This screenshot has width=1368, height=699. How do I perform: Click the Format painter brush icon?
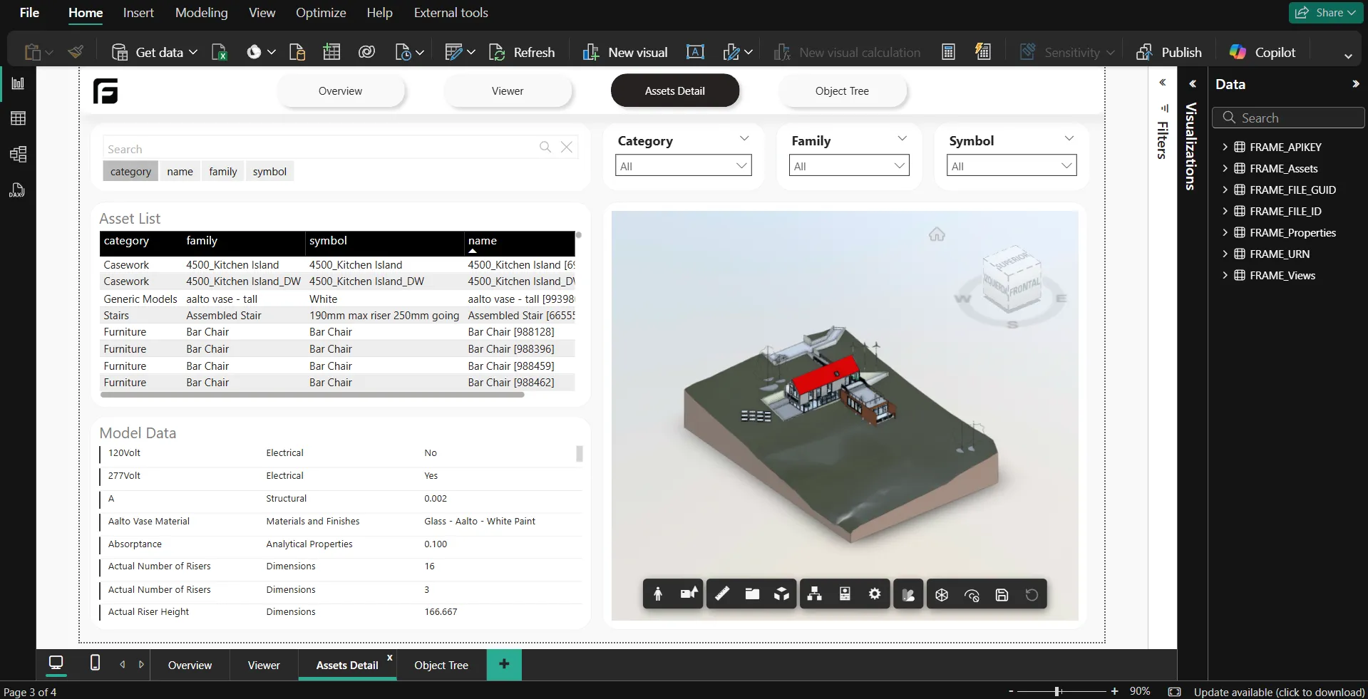click(x=76, y=52)
